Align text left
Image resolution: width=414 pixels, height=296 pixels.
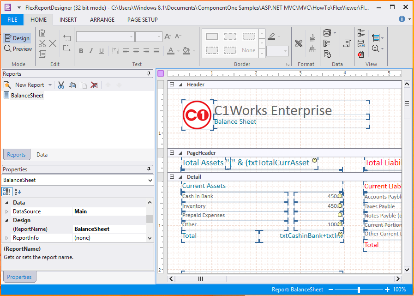click(126, 51)
